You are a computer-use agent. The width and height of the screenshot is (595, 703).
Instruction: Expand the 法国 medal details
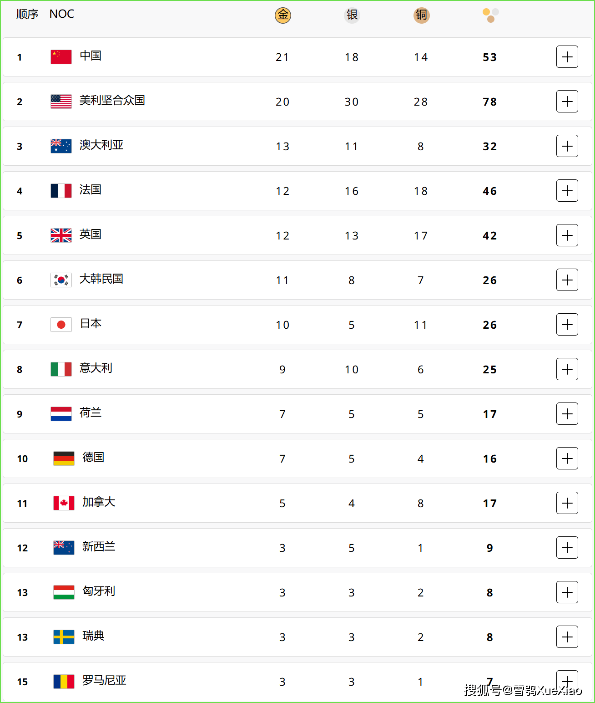[x=567, y=191]
